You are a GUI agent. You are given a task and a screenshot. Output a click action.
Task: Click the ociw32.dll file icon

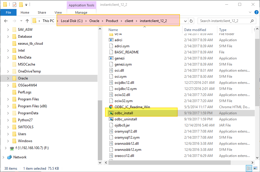(111, 95)
